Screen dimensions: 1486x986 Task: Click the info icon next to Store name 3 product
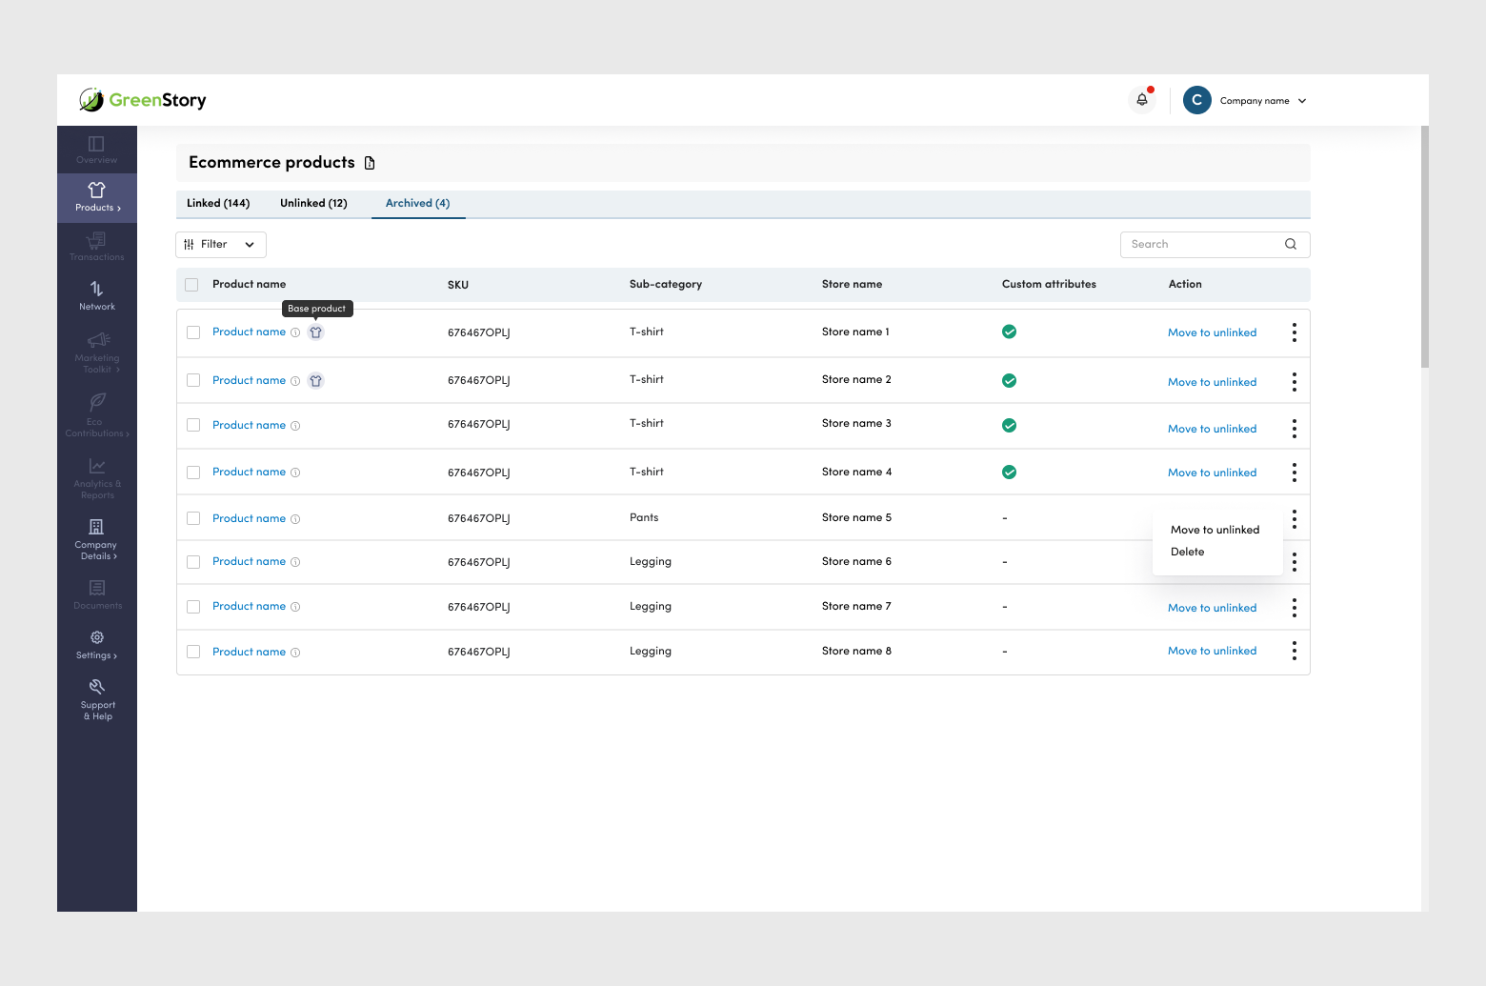(x=295, y=426)
